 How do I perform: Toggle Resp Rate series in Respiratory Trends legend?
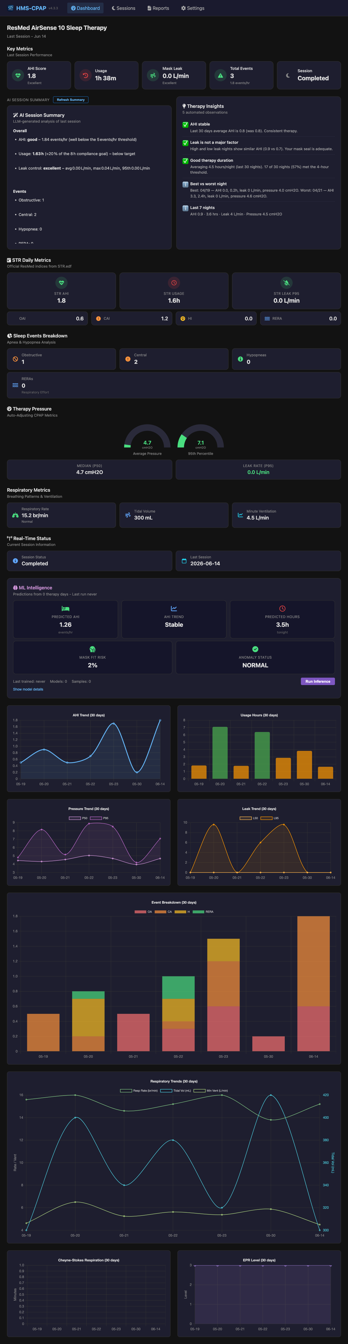coord(139,1090)
